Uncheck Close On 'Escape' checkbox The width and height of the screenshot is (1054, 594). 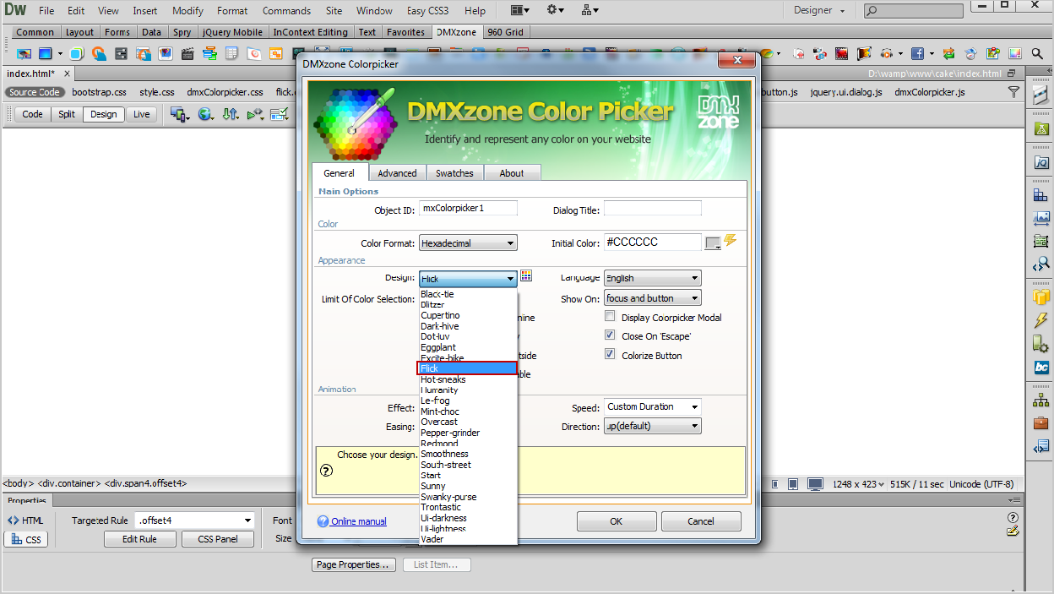pos(610,335)
